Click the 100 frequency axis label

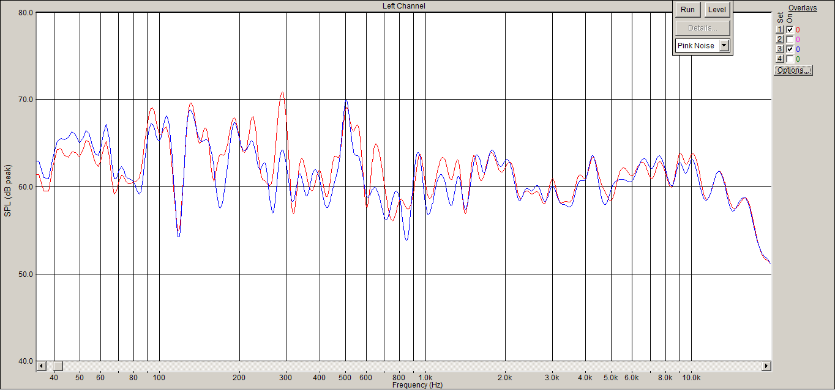pos(159,378)
